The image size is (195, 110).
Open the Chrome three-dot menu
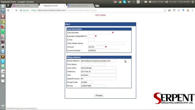point(192,10)
